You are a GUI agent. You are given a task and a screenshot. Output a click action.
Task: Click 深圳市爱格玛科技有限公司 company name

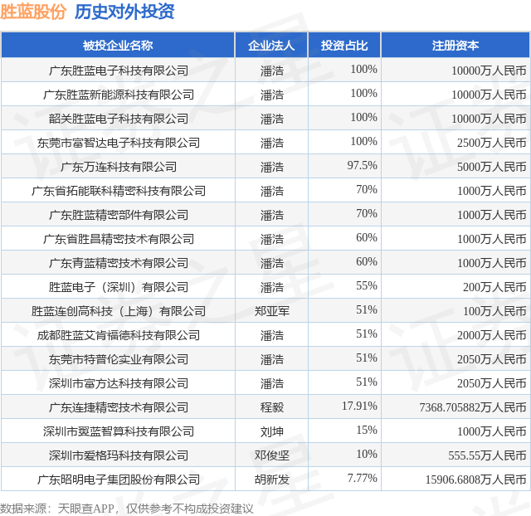pos(118,455)
